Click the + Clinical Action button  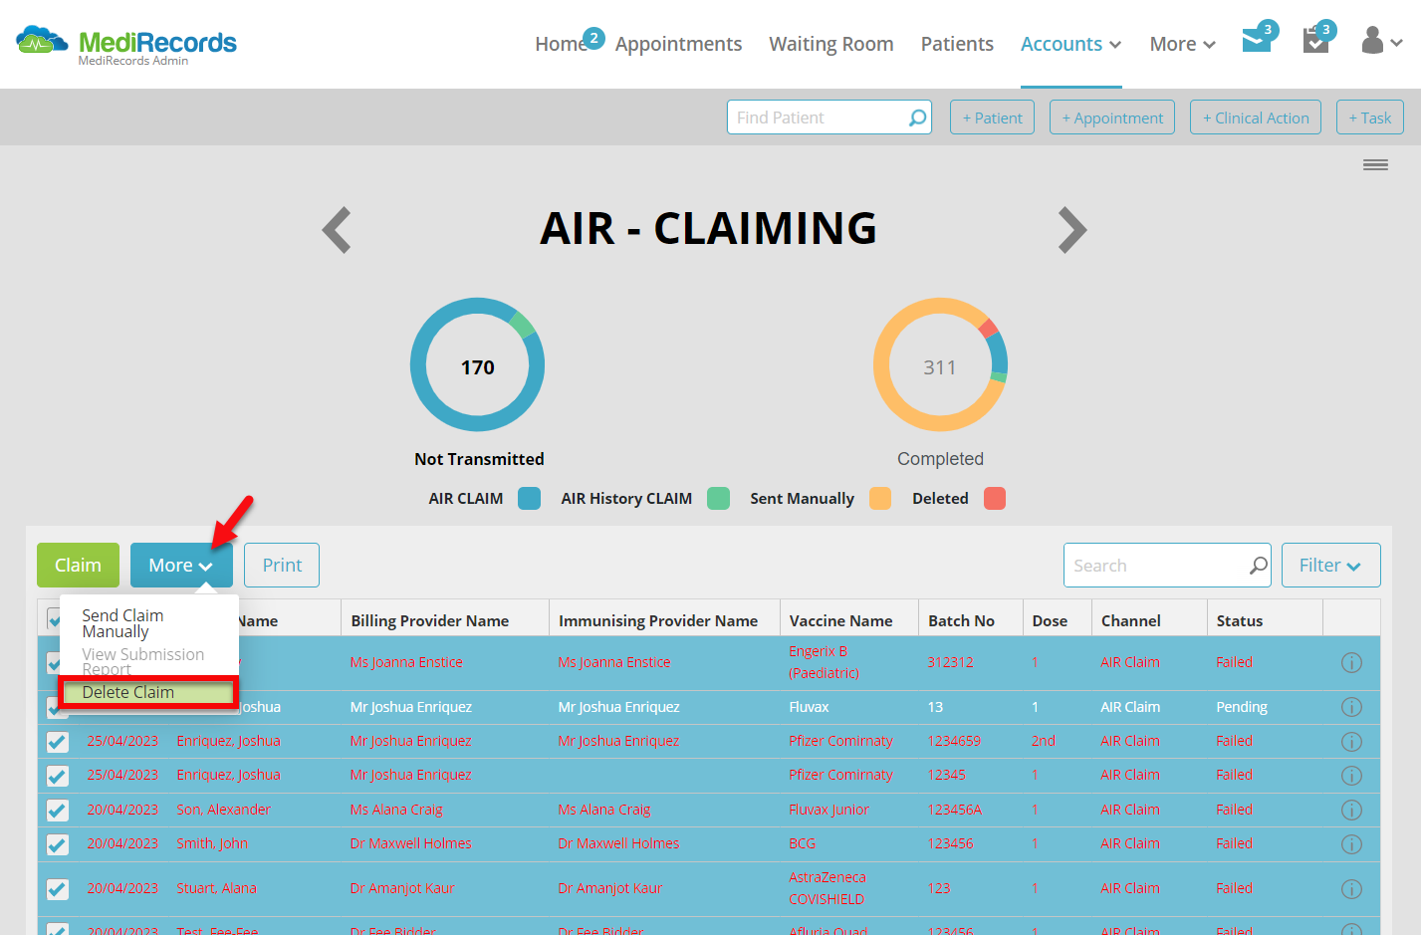1256,117
